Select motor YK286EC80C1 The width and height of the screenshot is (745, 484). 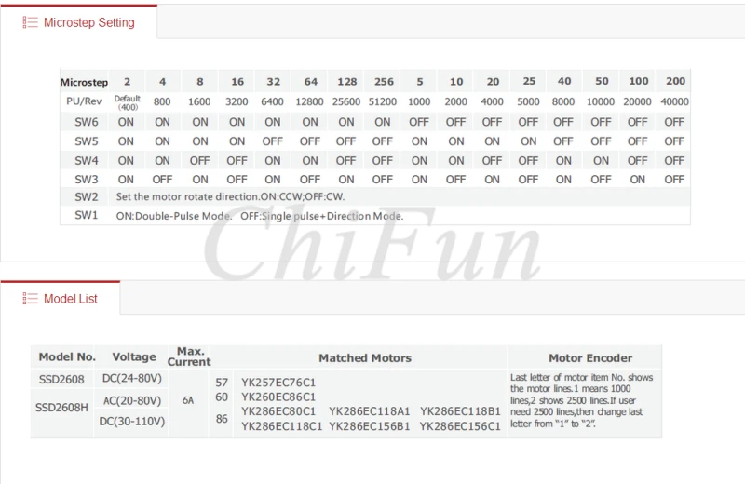(278, 411)
